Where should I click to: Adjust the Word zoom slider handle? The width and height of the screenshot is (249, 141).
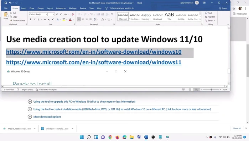(211, 90)
